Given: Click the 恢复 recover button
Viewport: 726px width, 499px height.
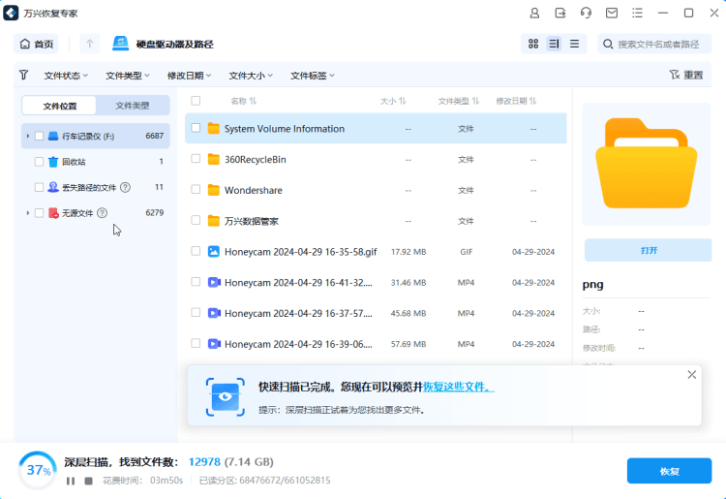Looking at the screenshot, I should pos(669,471).
